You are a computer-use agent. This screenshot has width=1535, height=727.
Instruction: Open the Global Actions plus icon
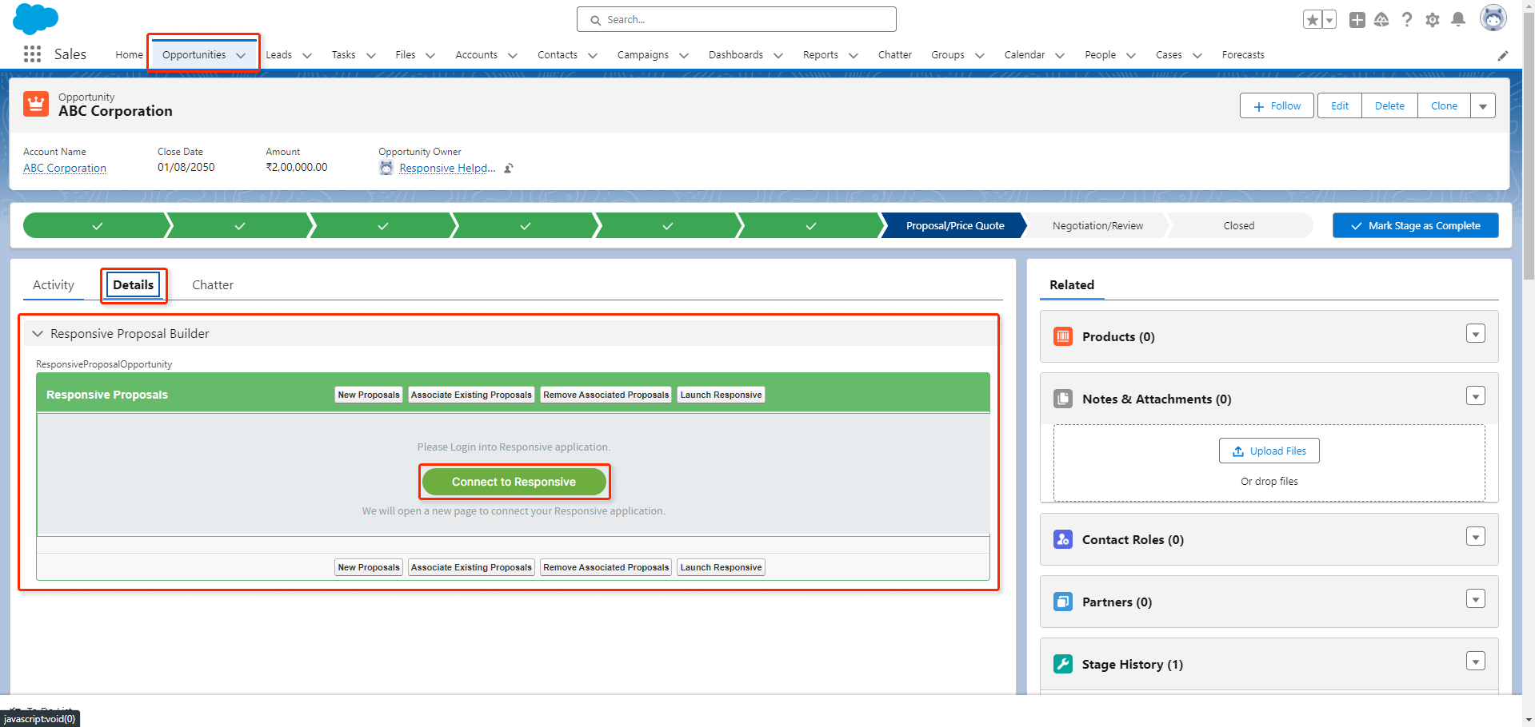[x=1357, y=20]
